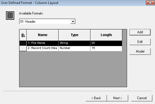Click the Add button
Image resolution: width=155 pixels, height=104 pixels.
(140, 32)
